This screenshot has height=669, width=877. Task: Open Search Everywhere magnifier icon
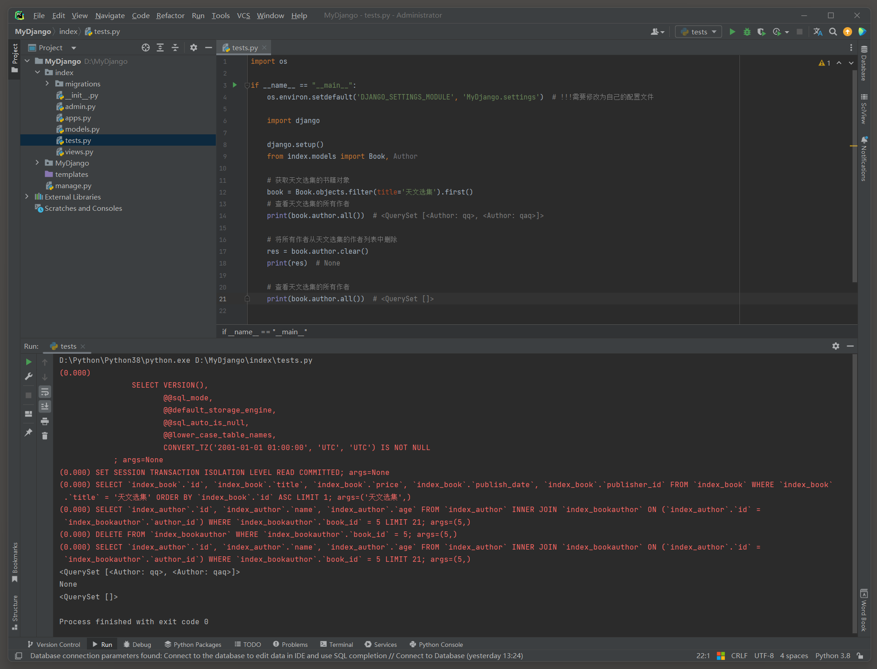[833, 32]
